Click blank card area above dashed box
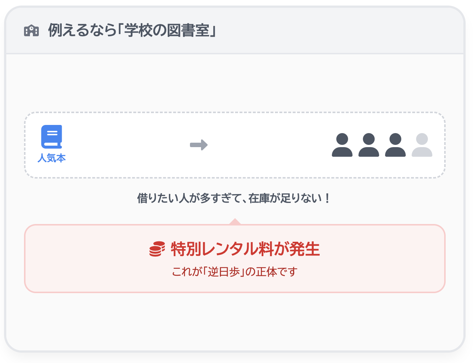 (235, 83)
